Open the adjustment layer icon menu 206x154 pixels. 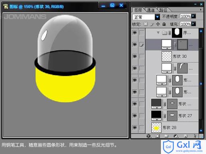tap(176, 136)
